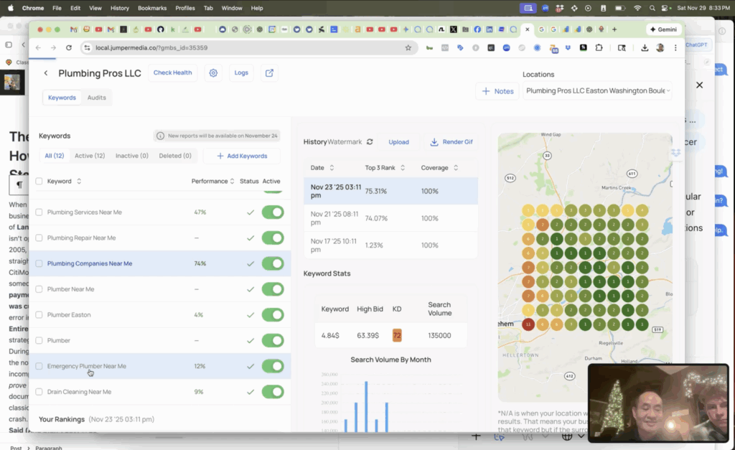Image resolution: width=735 pixels, height=450 pixels.
Task: Click the orange KD 72 badge
Action: tap(396, 335)
